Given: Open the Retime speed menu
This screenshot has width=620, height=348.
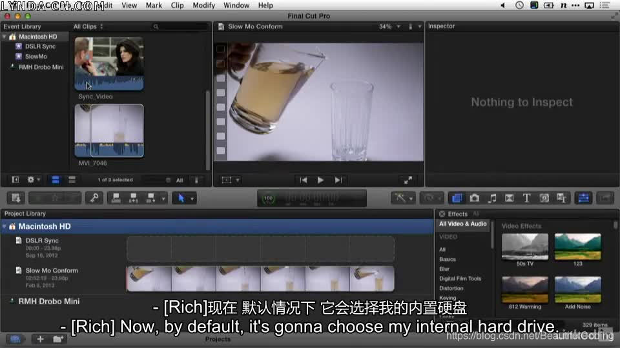Looking at the screenshot, I should tap(432, 198).
